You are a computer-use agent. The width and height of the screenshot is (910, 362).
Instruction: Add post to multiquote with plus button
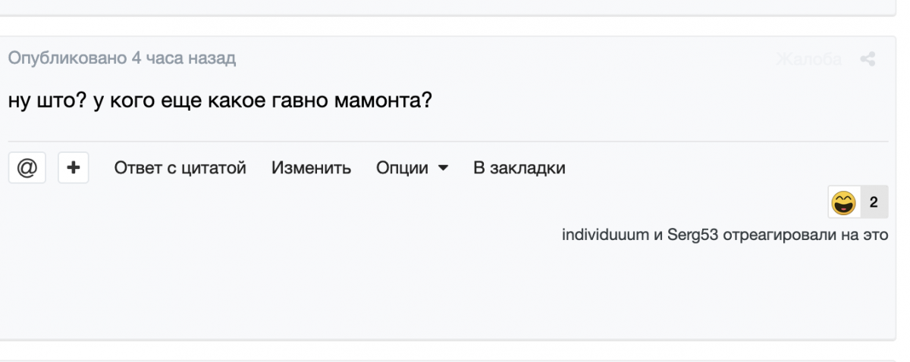click(x=73, y=167)
